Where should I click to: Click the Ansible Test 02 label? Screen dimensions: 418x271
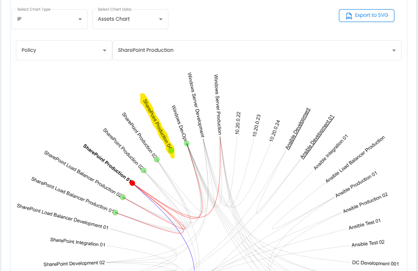coord(368,243)
